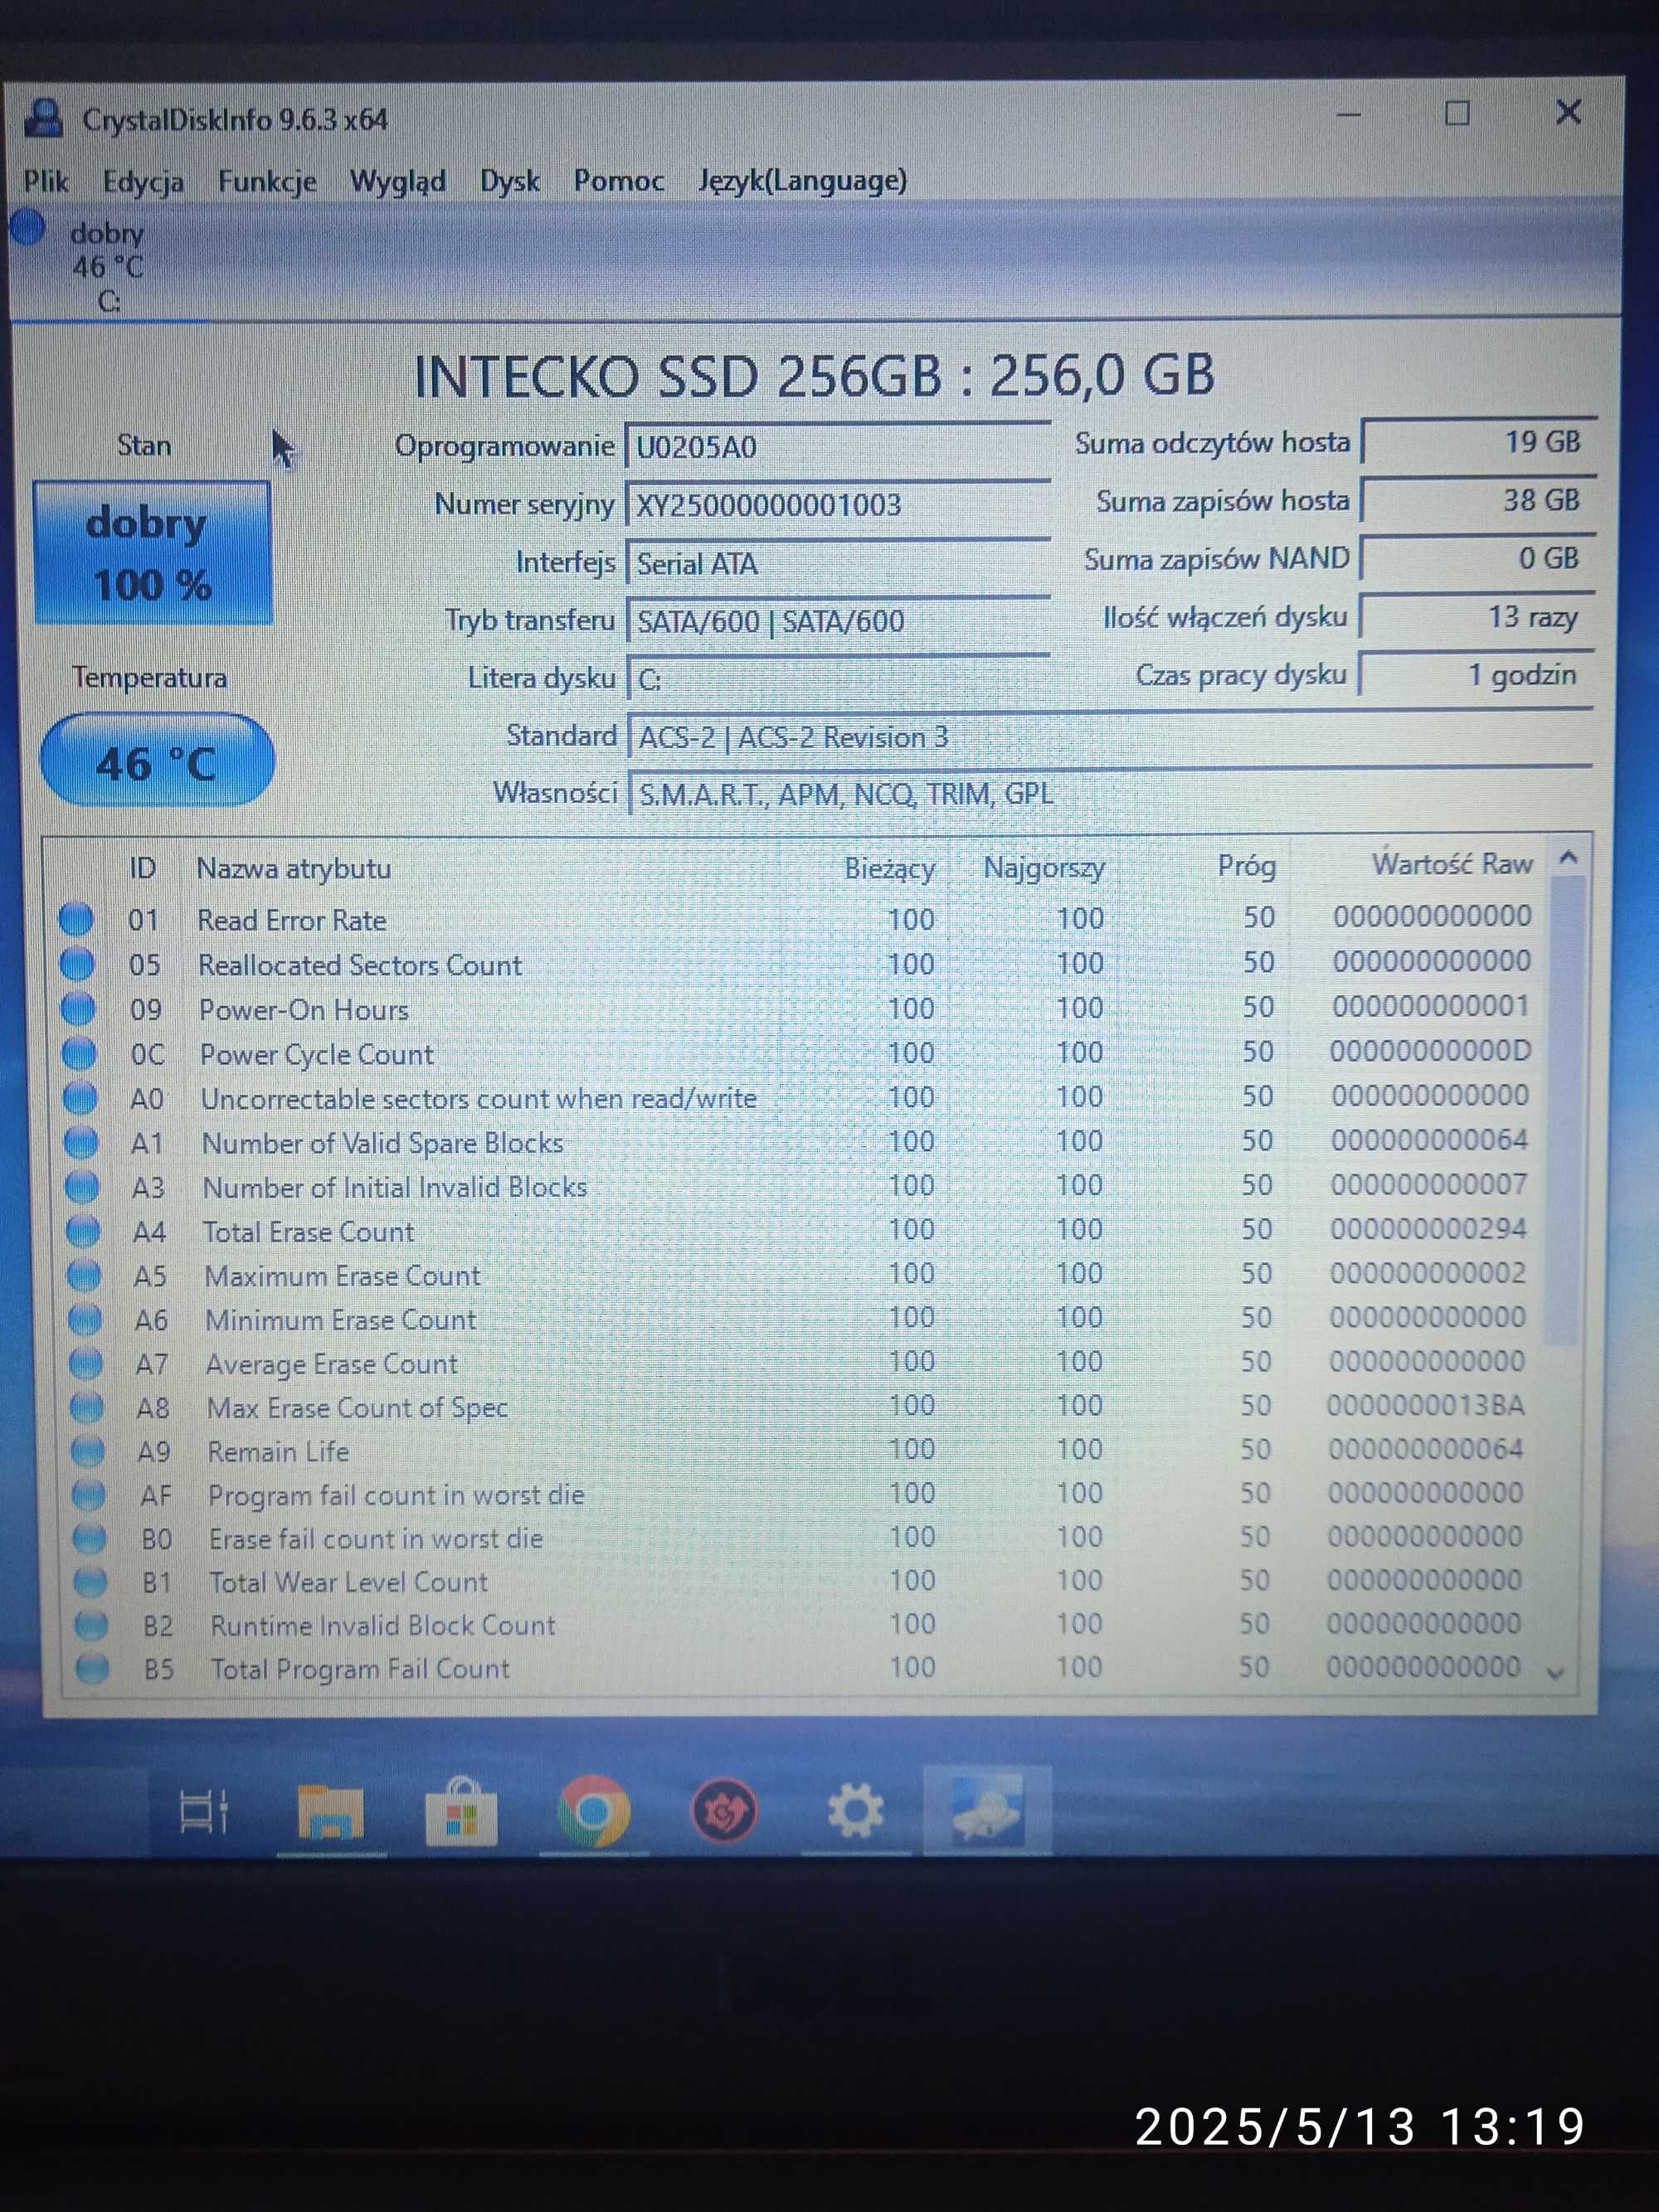Click the dobry 100 % health status button

coord(153,553)
